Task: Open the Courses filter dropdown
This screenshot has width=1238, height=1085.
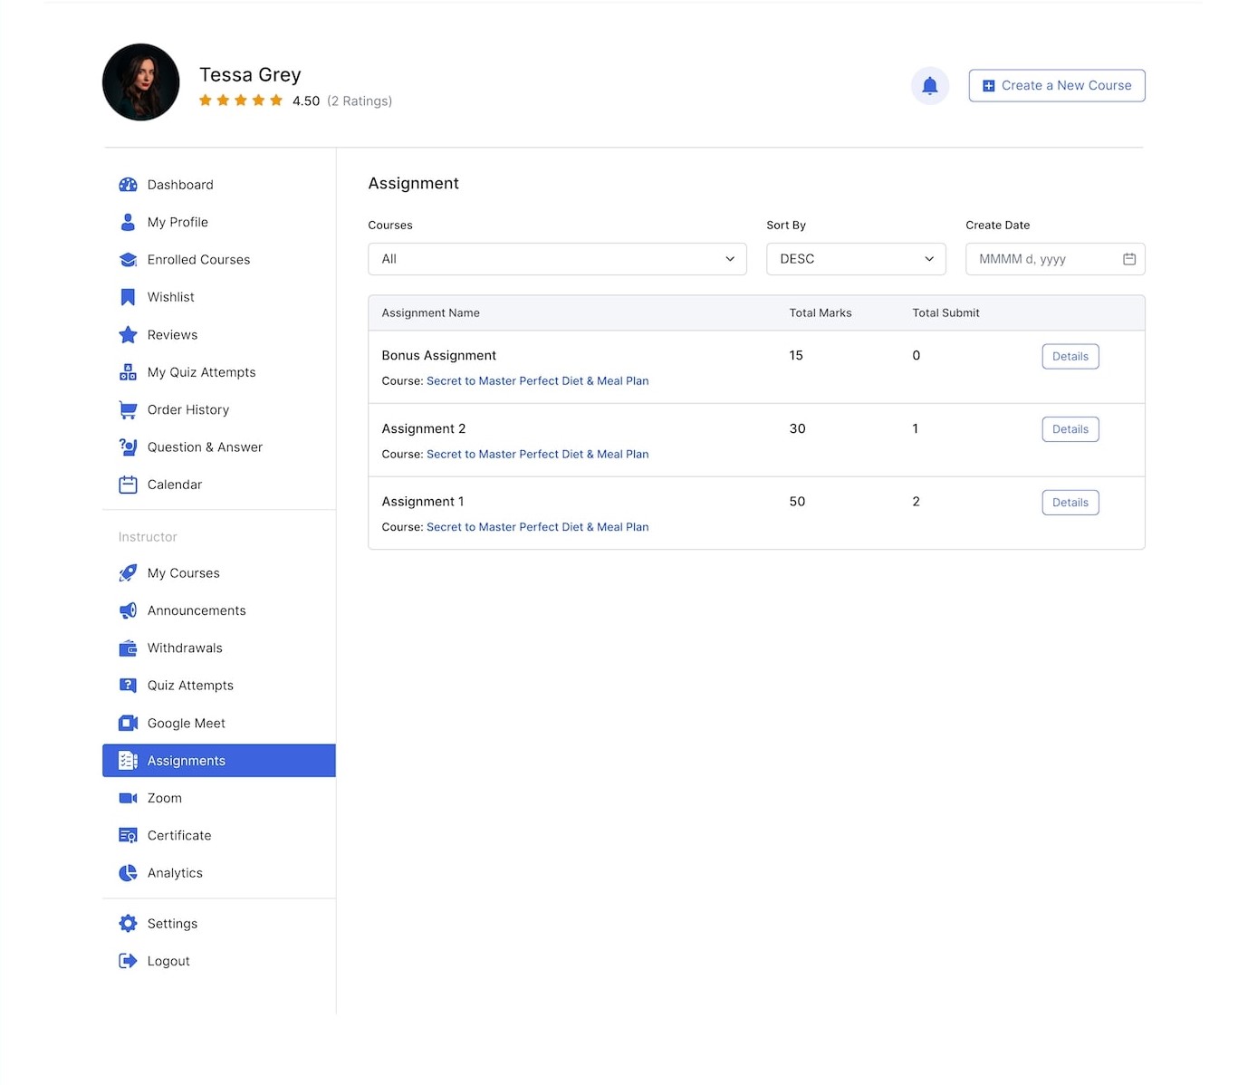Action: pos(557,259)
